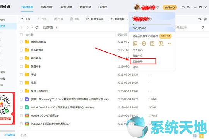Check the box for folder 当下软件园

point(21,50)
